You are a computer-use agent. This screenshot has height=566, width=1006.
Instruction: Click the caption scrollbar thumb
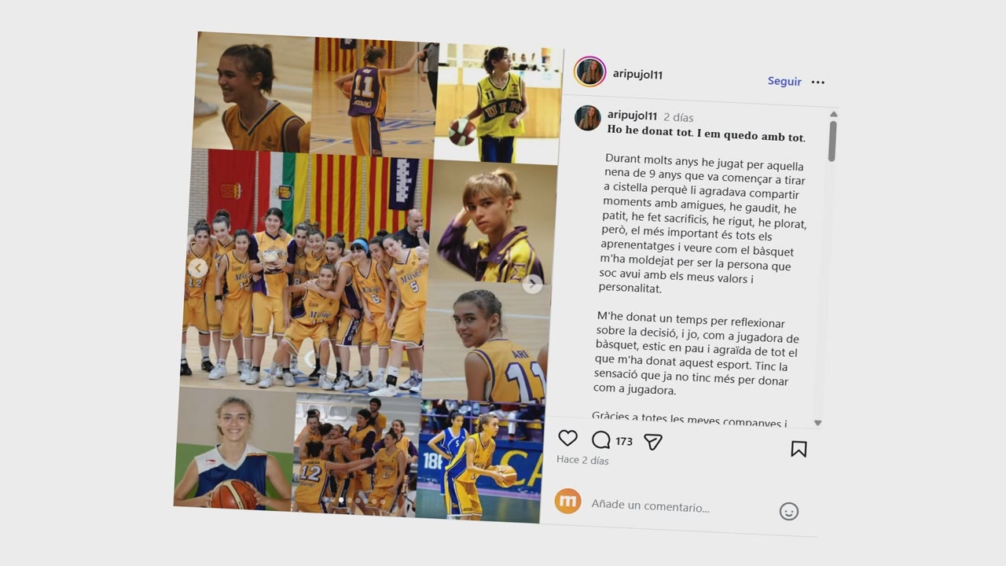click(832, 141)
